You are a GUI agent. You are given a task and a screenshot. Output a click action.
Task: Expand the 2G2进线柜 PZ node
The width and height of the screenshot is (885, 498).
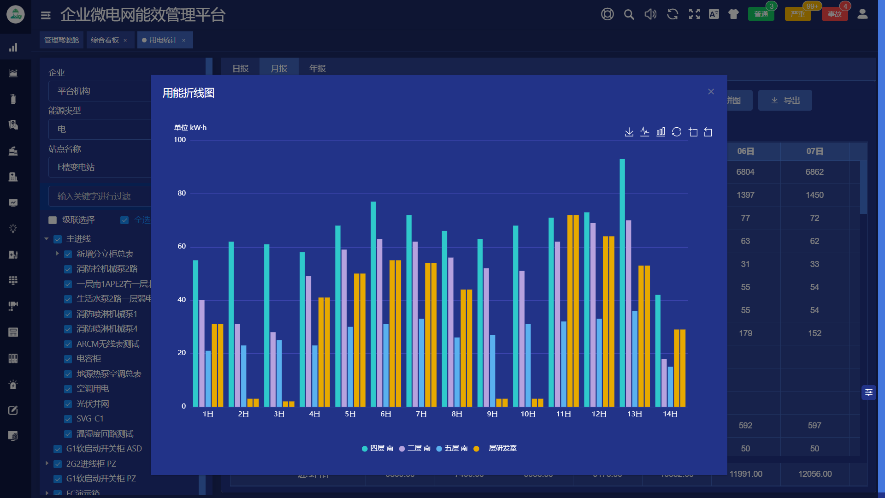tap(47, 463)
